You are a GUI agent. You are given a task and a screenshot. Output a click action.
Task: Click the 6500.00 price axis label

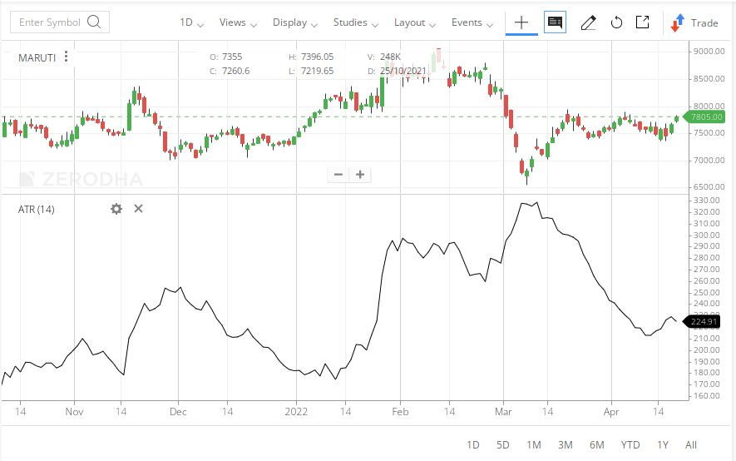click(709, 187)
